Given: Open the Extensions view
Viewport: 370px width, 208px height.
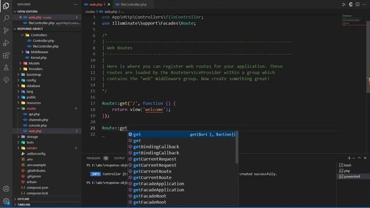Looking at the screenshot, I should tap(6, 55).
